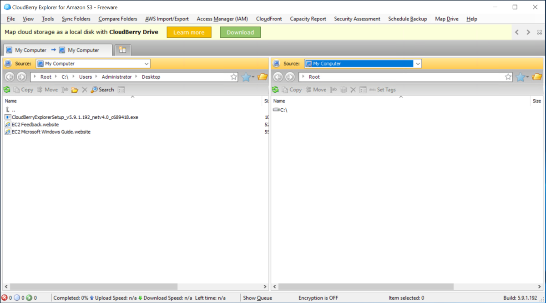Screen dimensions: 546x303
Task: Click the right pane refresh icon
Action: coord(275,90)
